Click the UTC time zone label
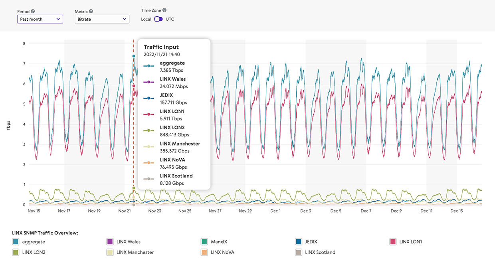495x264 pixels. click(170, 19)
